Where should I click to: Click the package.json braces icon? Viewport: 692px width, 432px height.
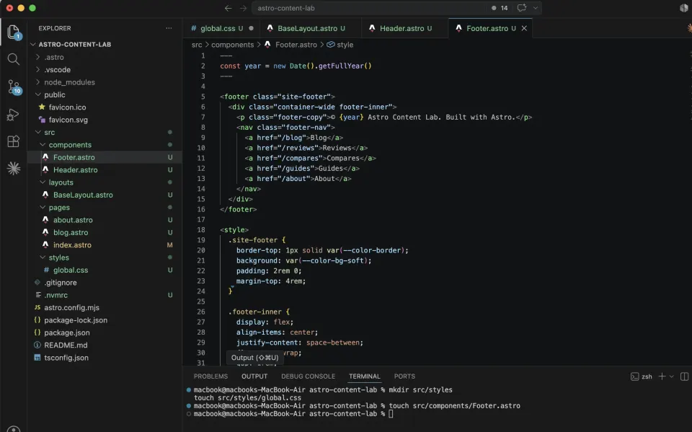[37, 332]
